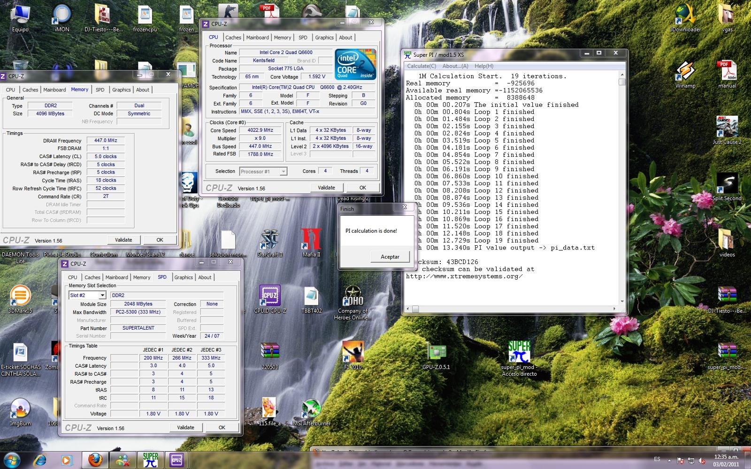Open the manual PDF icon
This screenshot has height=469, width=751.
727,74
